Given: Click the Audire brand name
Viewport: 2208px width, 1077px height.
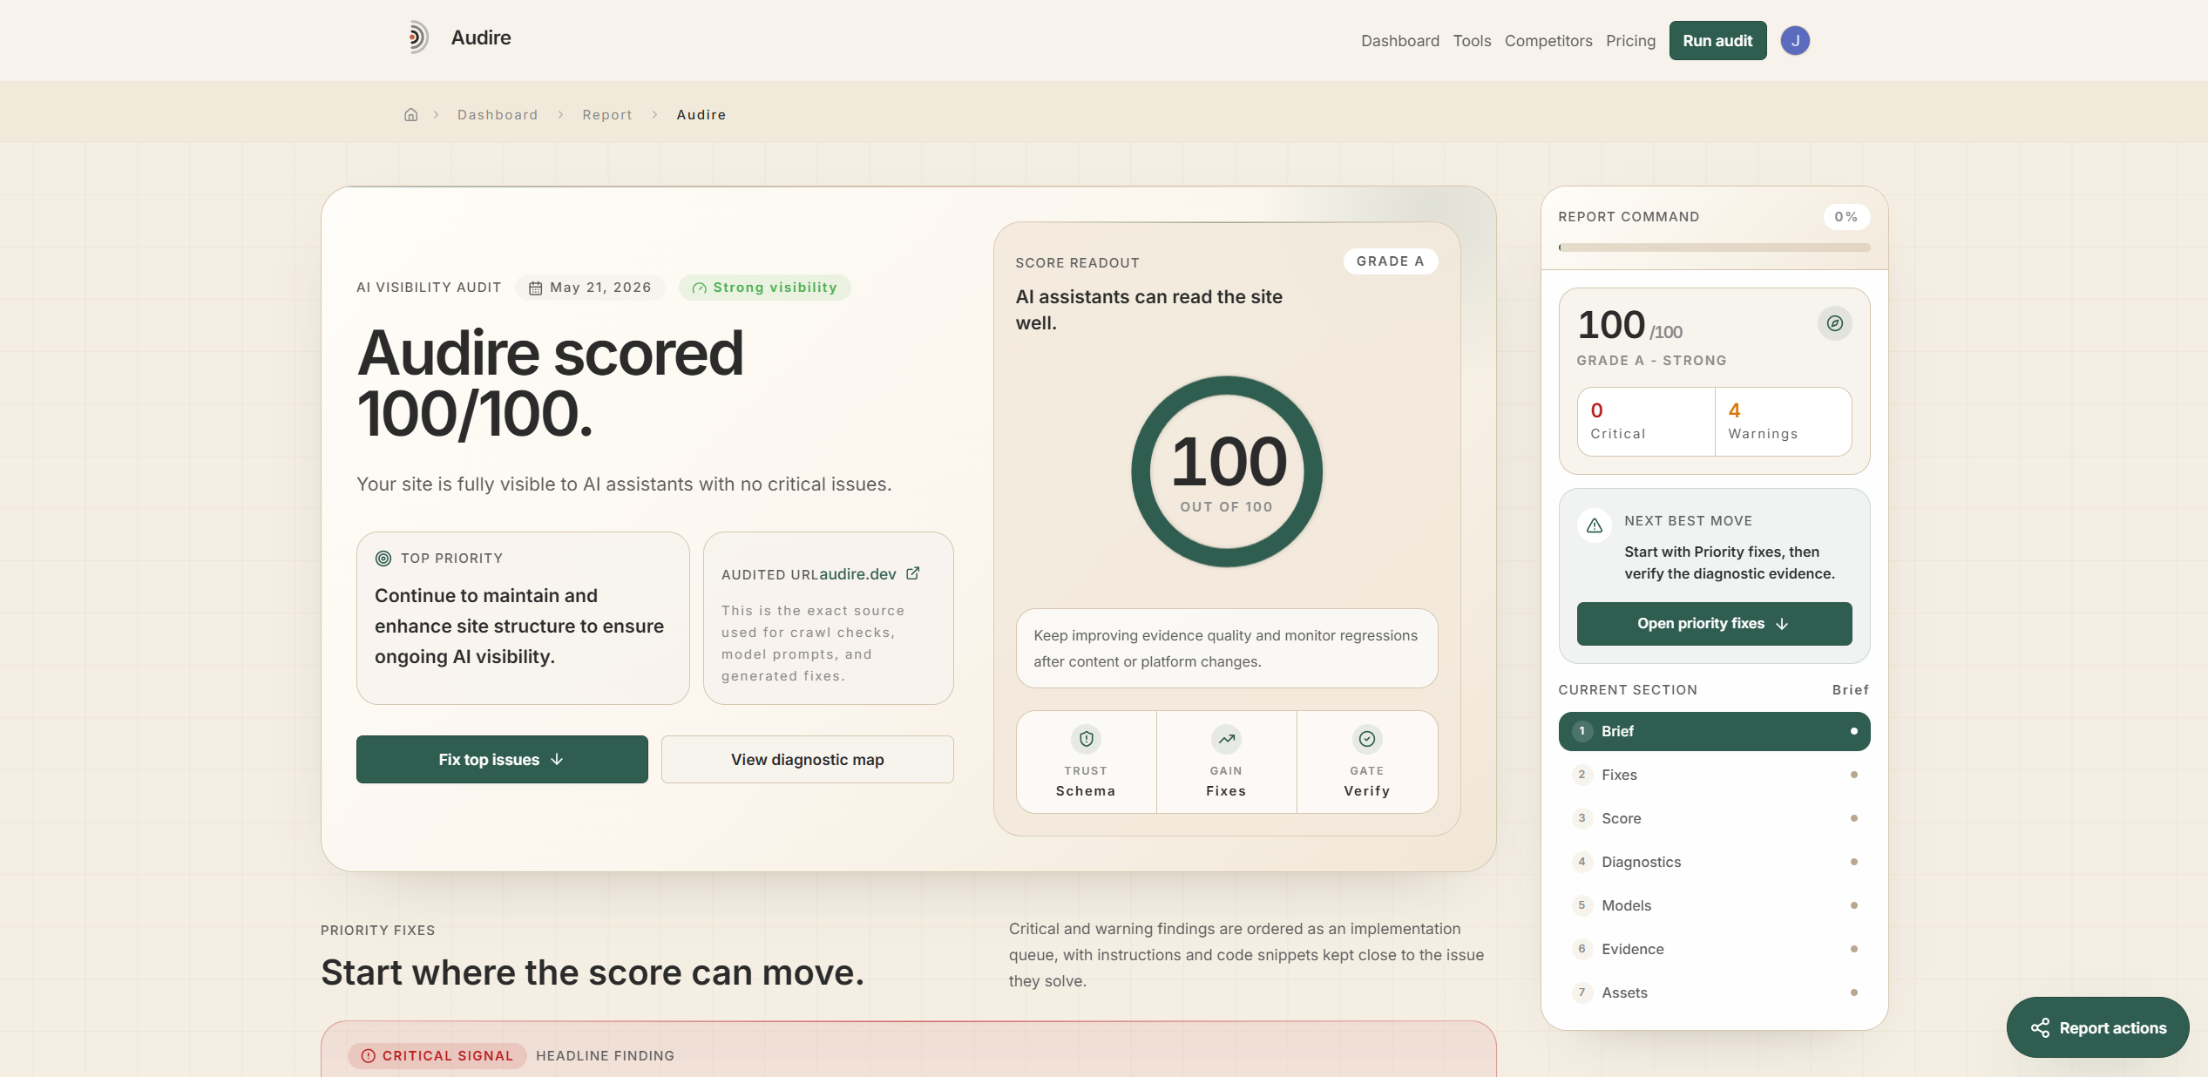Looking at the screenshot, I should [x=481, y=37].
